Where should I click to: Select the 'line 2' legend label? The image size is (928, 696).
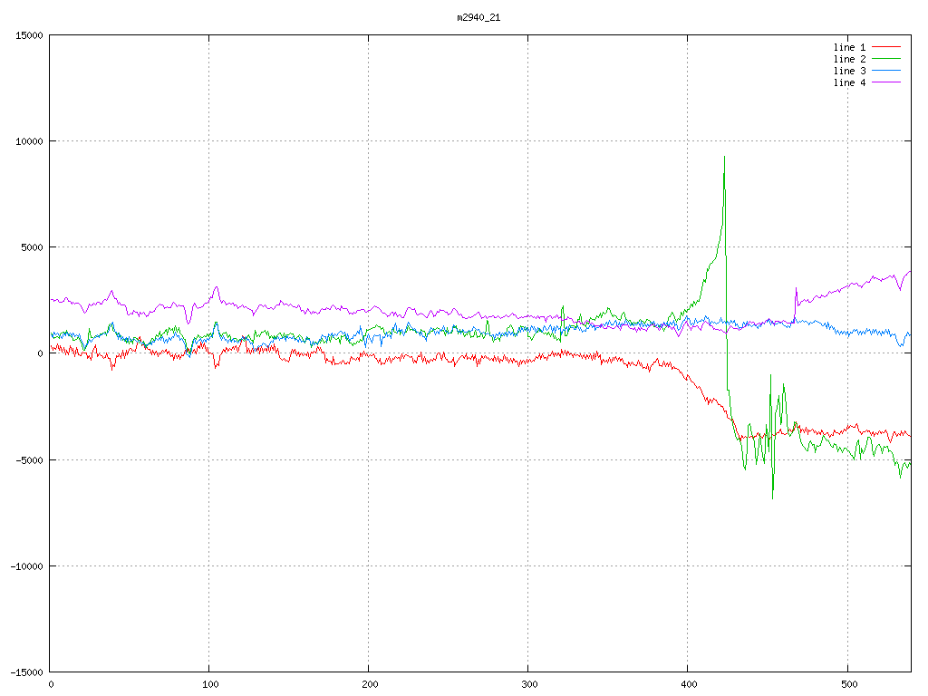click(x=849, y=59)
